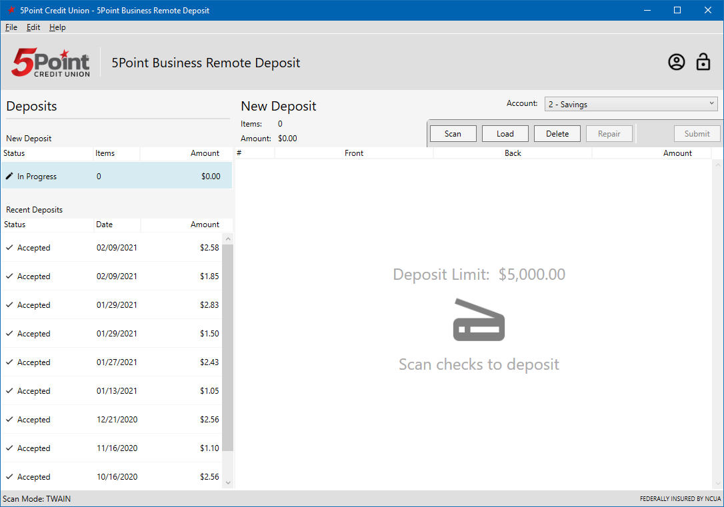Close the 5Point Business Remote Deposit window
Image resolution: width=724 pixels, height=507 pixels.
(708, 10)
